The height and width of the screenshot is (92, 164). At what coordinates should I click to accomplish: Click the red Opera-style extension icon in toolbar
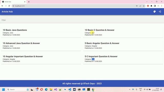[x=148, y=6]
